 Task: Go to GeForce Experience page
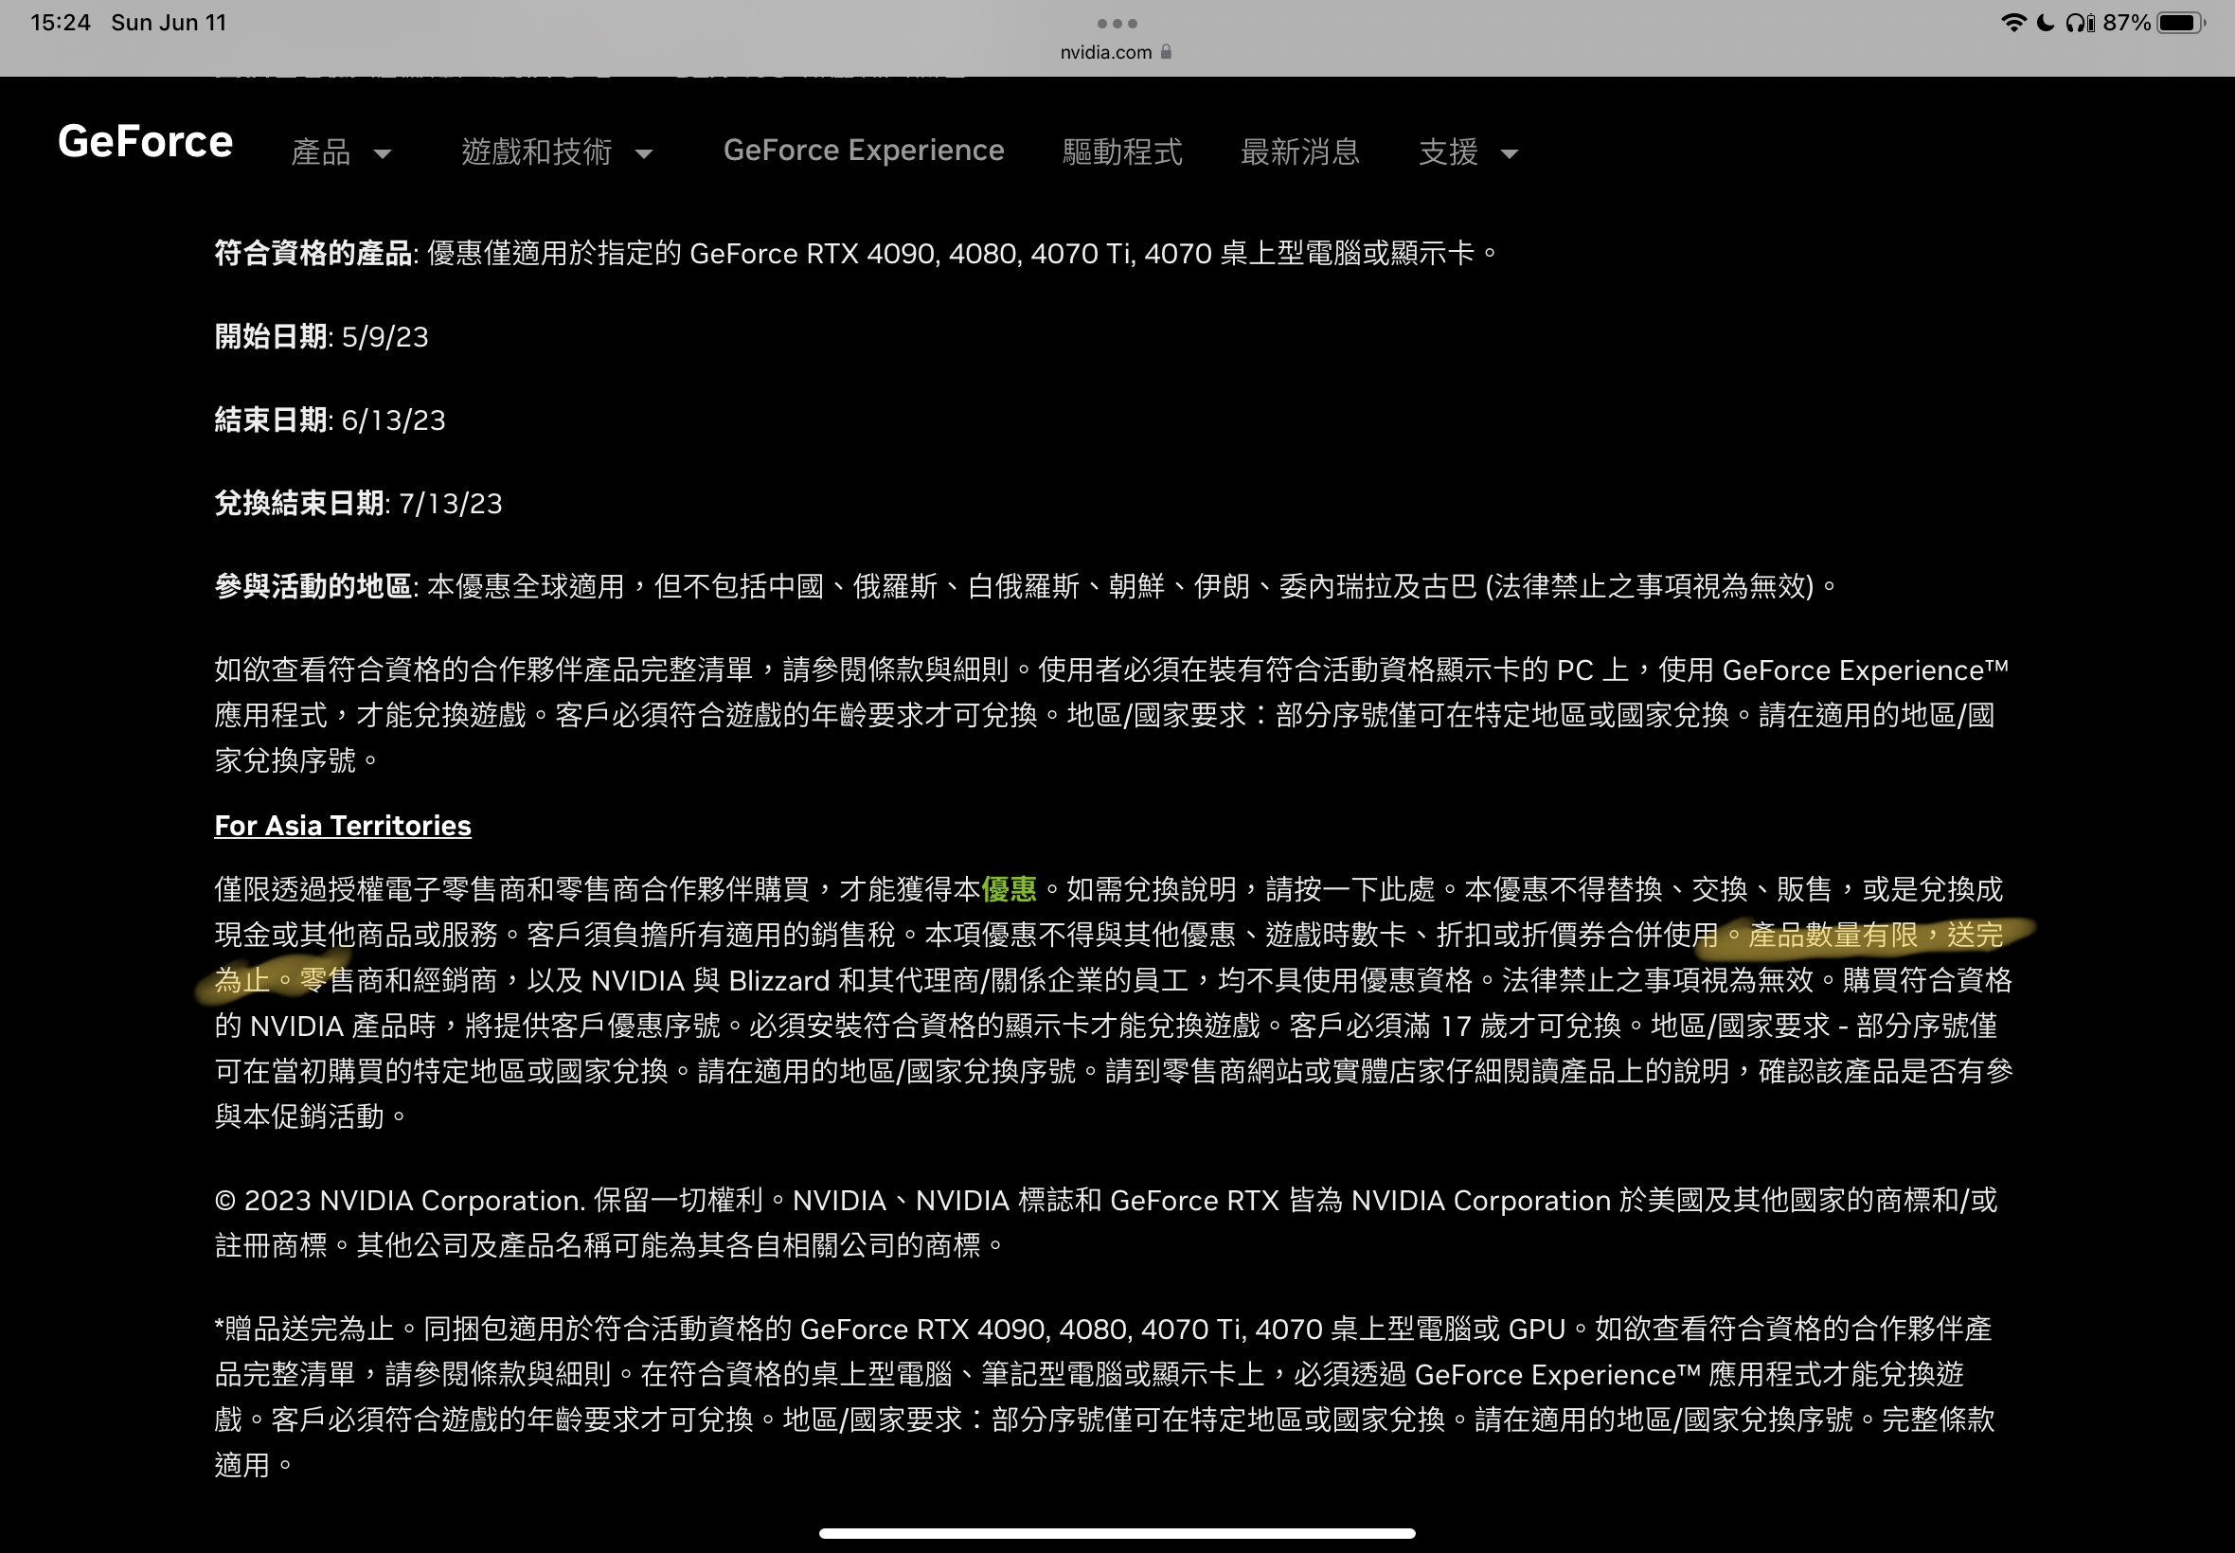863,150
